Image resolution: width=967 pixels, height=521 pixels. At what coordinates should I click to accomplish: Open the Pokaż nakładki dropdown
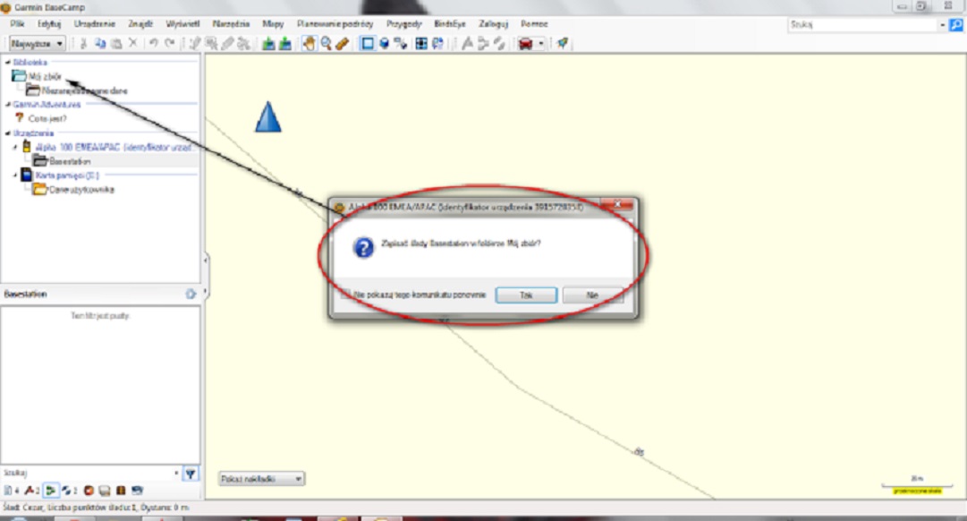(261, 479)
